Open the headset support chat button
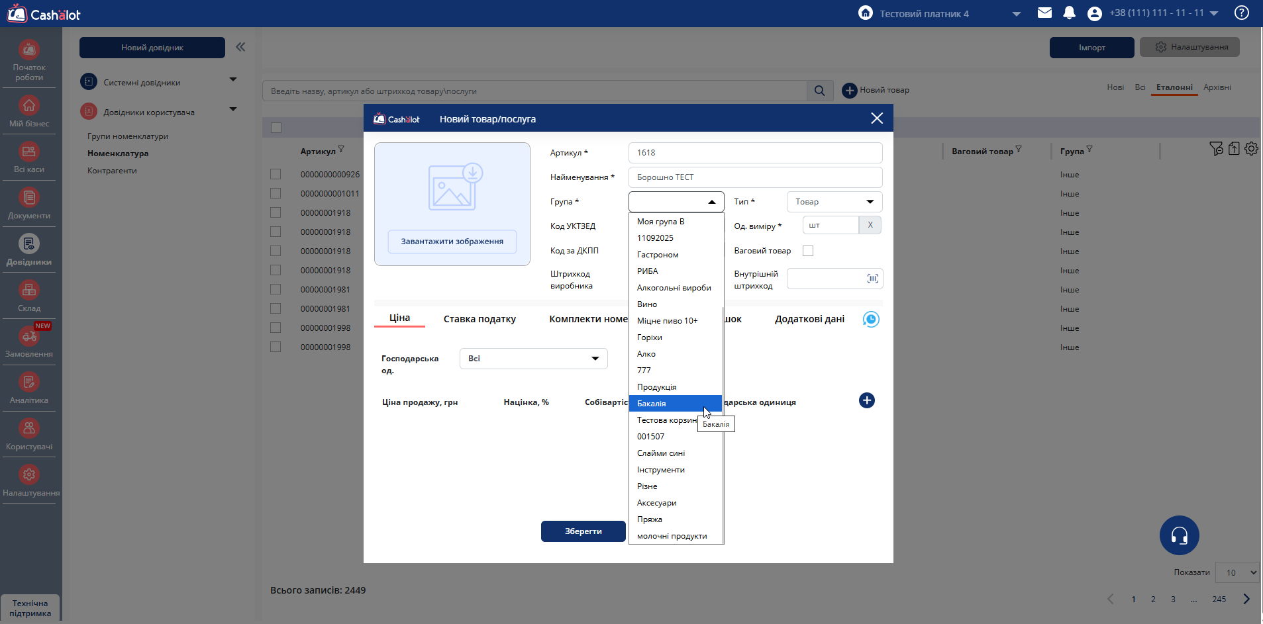Viewport: 1263px width, 624px height. coord(1179,535)
